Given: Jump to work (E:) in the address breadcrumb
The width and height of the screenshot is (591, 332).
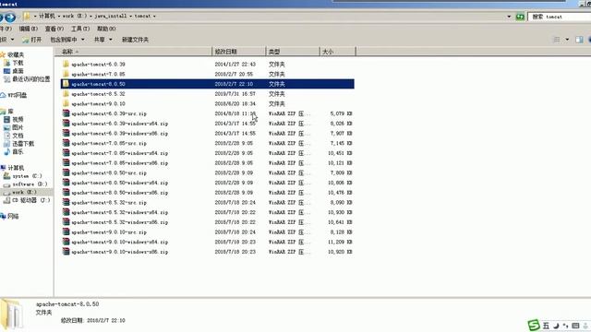Looking at the screenshot, I should pyautogui.click(x=75, y=17).
